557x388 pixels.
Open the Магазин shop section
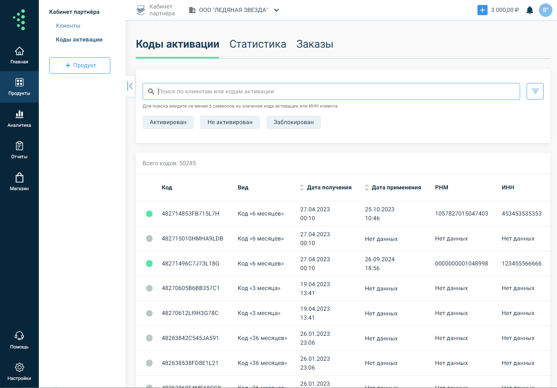(x=19, y=182)
